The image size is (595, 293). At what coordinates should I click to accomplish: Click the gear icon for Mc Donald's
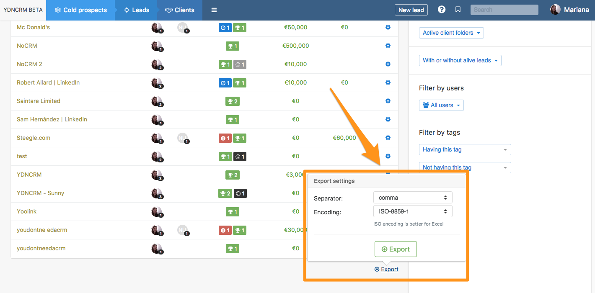click(388, 27)
